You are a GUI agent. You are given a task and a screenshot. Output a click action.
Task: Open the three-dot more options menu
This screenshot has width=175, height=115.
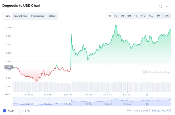coord(168,7)
